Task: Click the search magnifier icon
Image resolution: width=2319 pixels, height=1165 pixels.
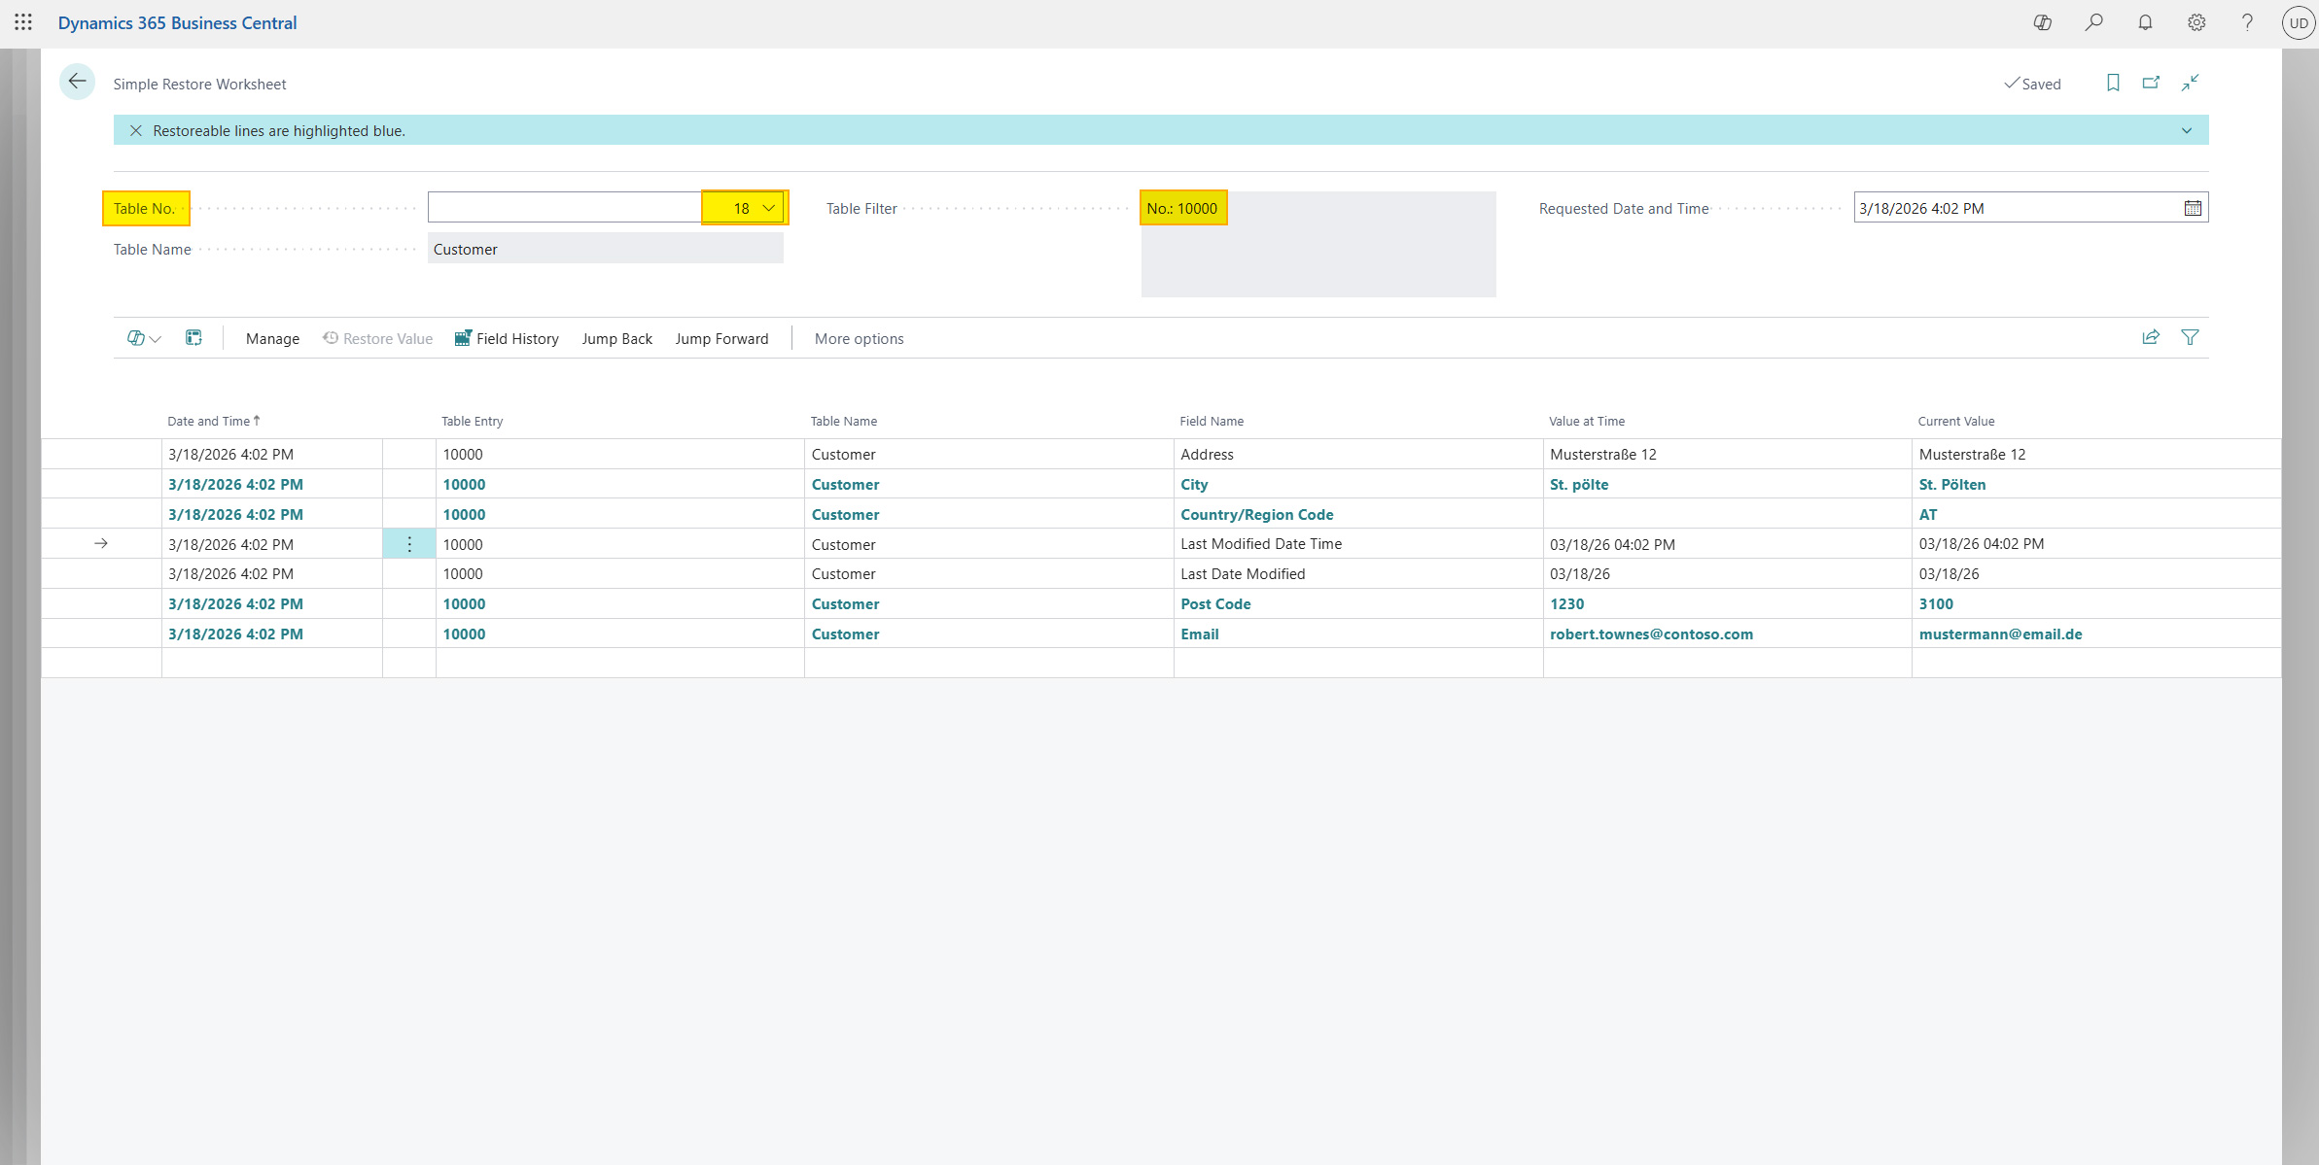Action: point(2094,22)
